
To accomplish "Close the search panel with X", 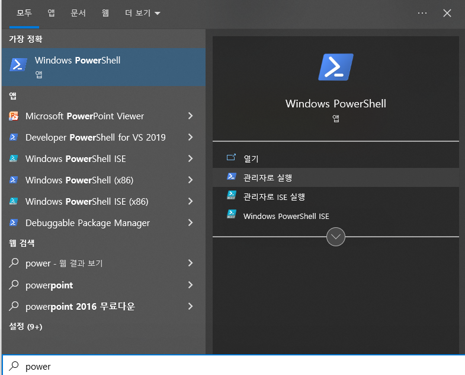I will pos(447,13).
